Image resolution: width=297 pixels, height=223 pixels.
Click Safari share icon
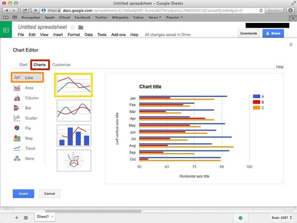click(25, 11)
